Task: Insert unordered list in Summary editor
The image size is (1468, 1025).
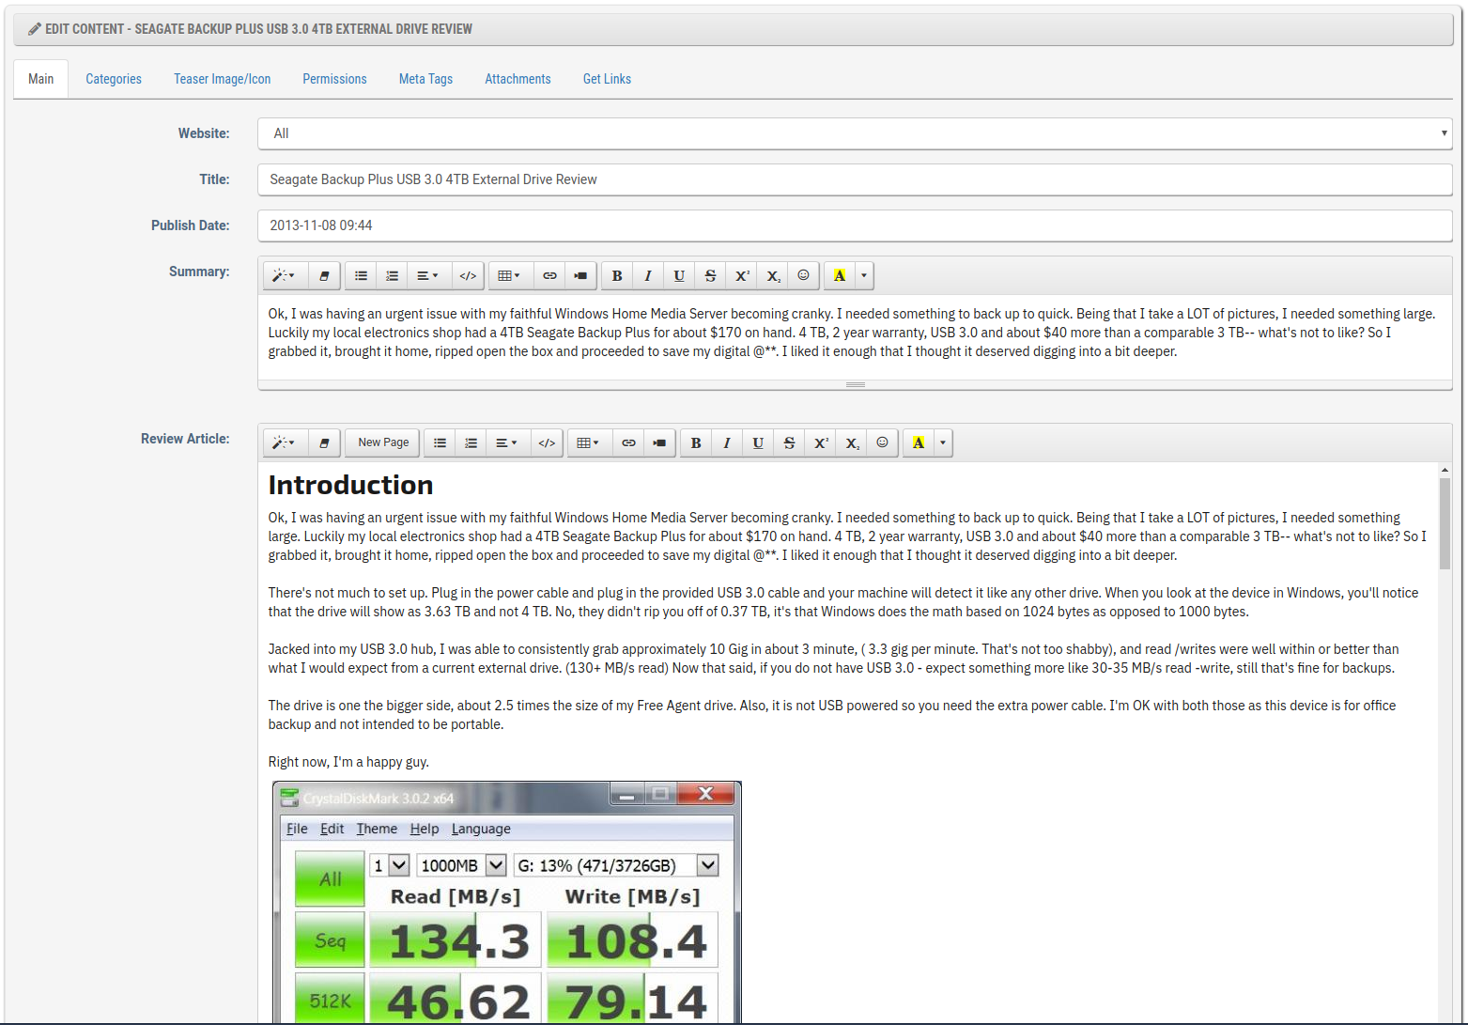Action: click(361, 275)
